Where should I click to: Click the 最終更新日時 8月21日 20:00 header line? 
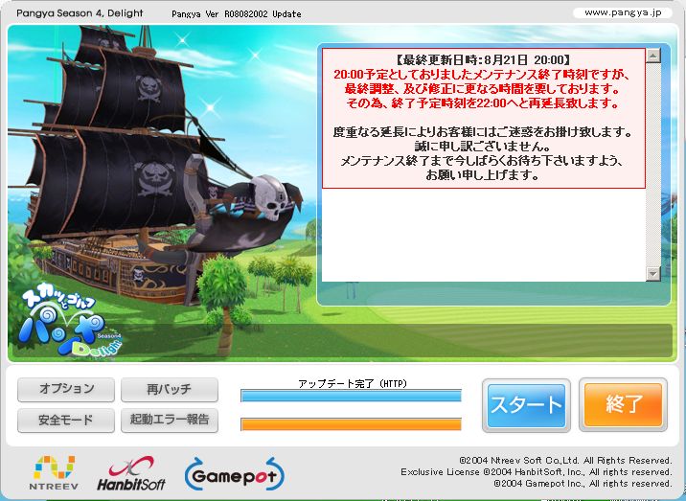483,60
